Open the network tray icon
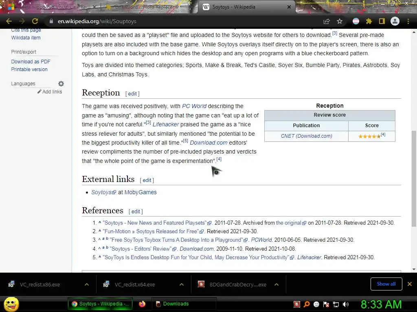The image size is (417, 312). point(336,304)
